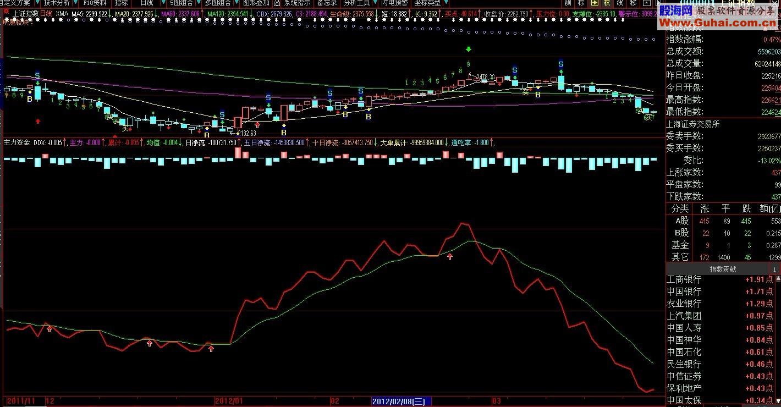This screenshot has width=781, height=407.
Task: Click the green down arrow signal above 9
Action: [468, 50]
